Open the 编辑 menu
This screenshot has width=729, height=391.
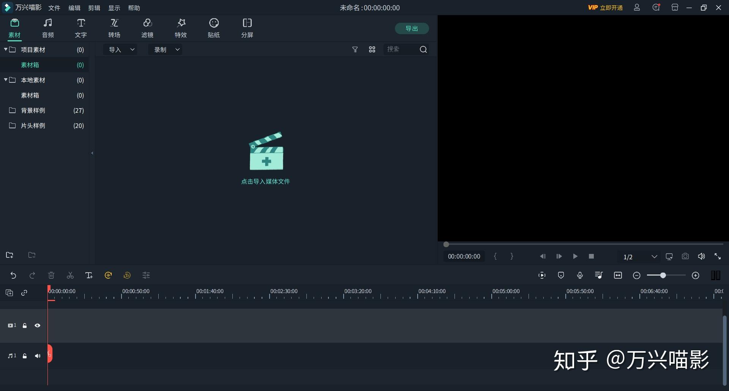74,8
